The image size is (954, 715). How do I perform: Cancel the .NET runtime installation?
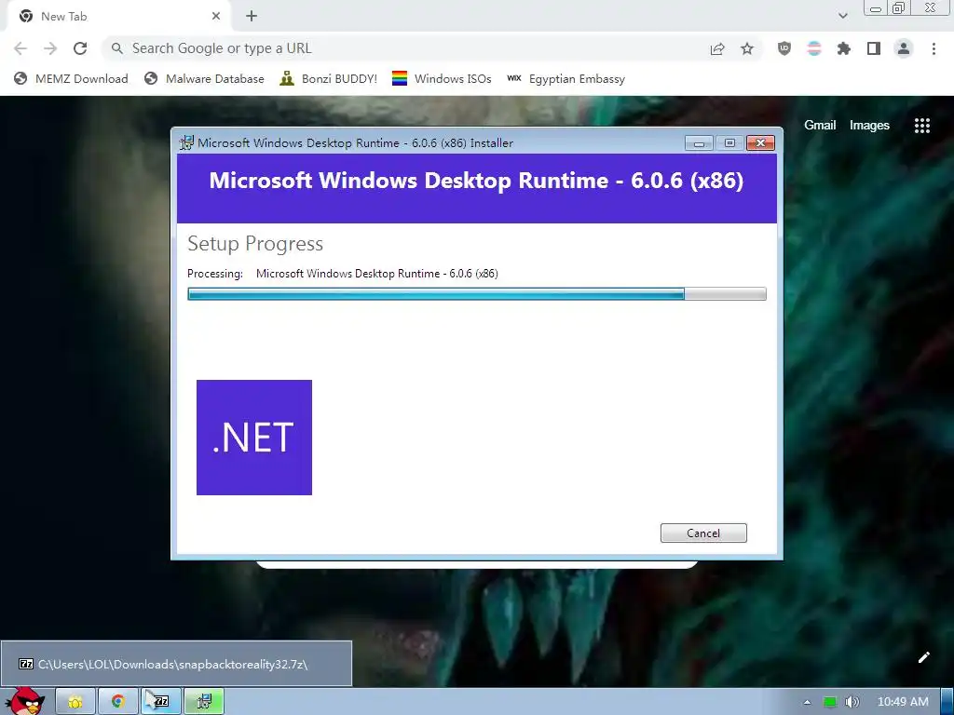tap(703, 533)
